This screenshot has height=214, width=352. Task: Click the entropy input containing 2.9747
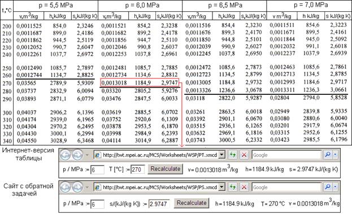tap(159, 204)
